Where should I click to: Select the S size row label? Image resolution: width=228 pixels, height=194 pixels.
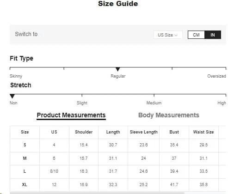click(x=25, y=145)
